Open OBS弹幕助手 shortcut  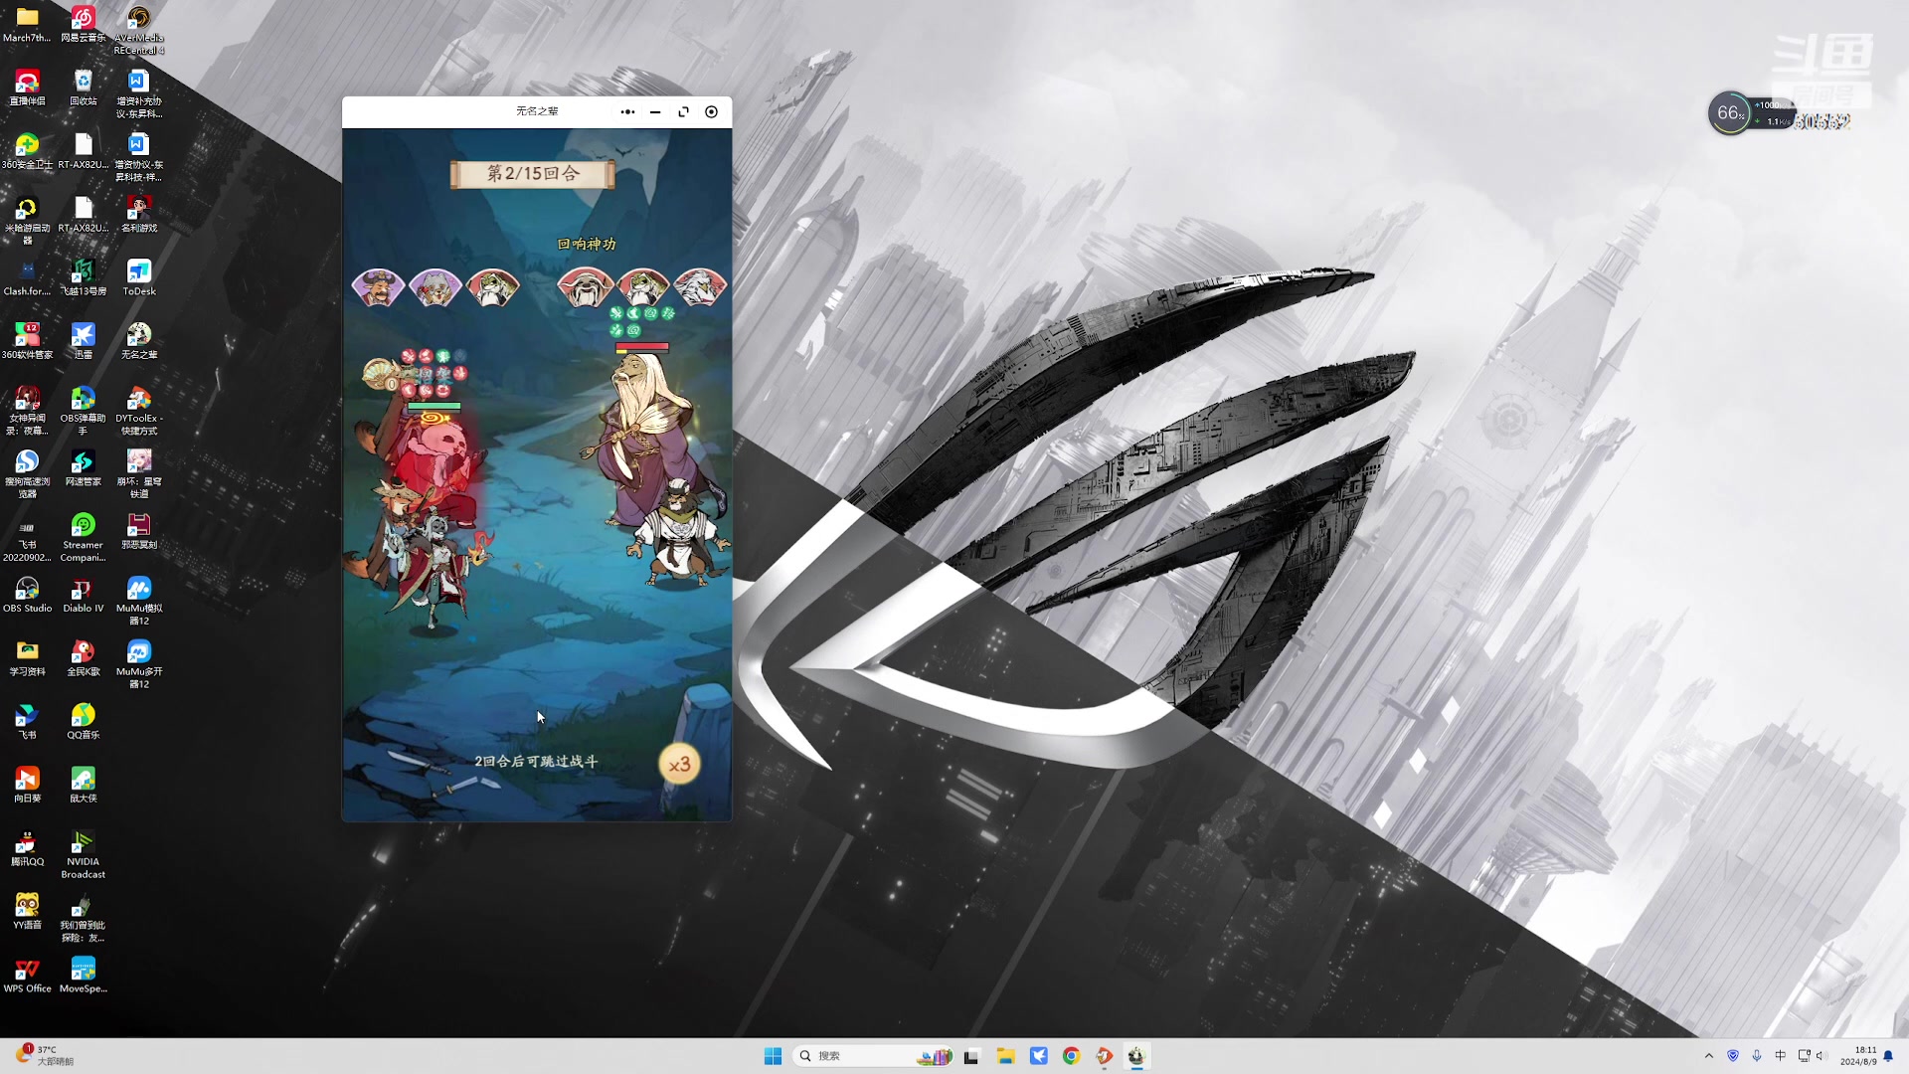pyautogui.click(x=83, y=411)
